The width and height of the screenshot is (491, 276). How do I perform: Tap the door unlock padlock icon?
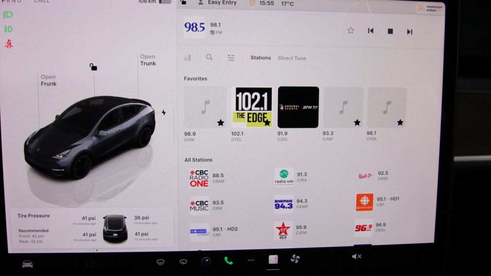click(x=93, y=67)
